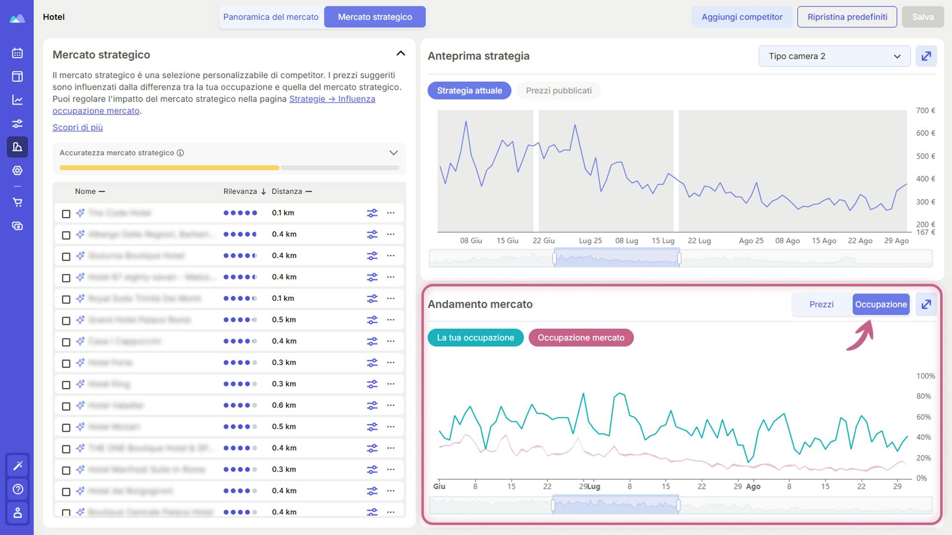Toggle the Prezzi pubblicati series
This screenshot has width=952, height=535.
pyautogui.click(x=559, y=91)
